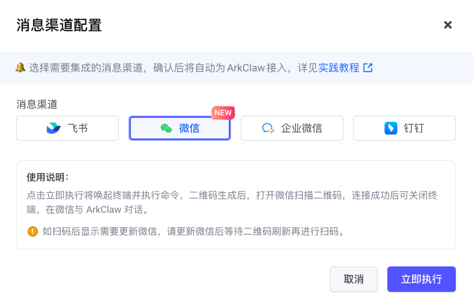Click the 使用说明 heading

pyautogui.click(x=48, y=177)
